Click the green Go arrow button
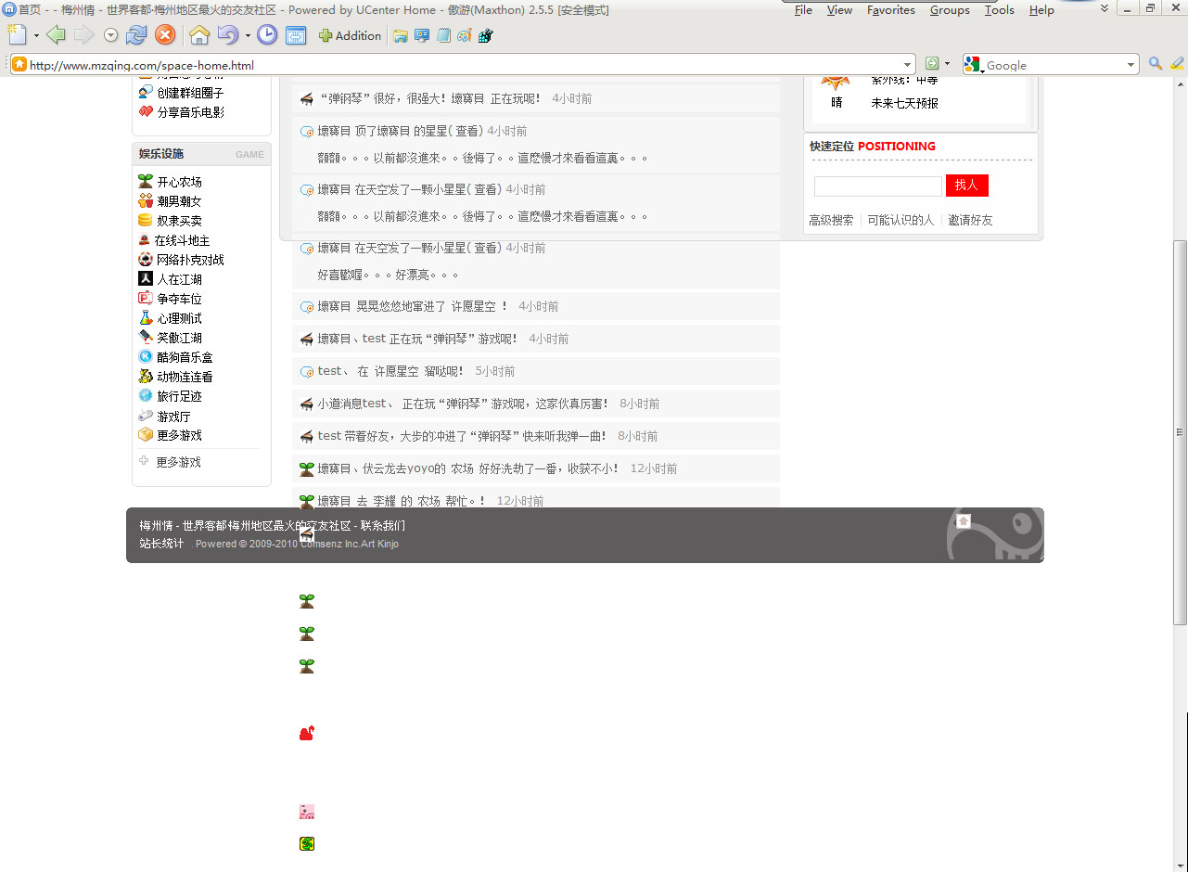This screenshot has height=872, width=1188. click(932, 64)
